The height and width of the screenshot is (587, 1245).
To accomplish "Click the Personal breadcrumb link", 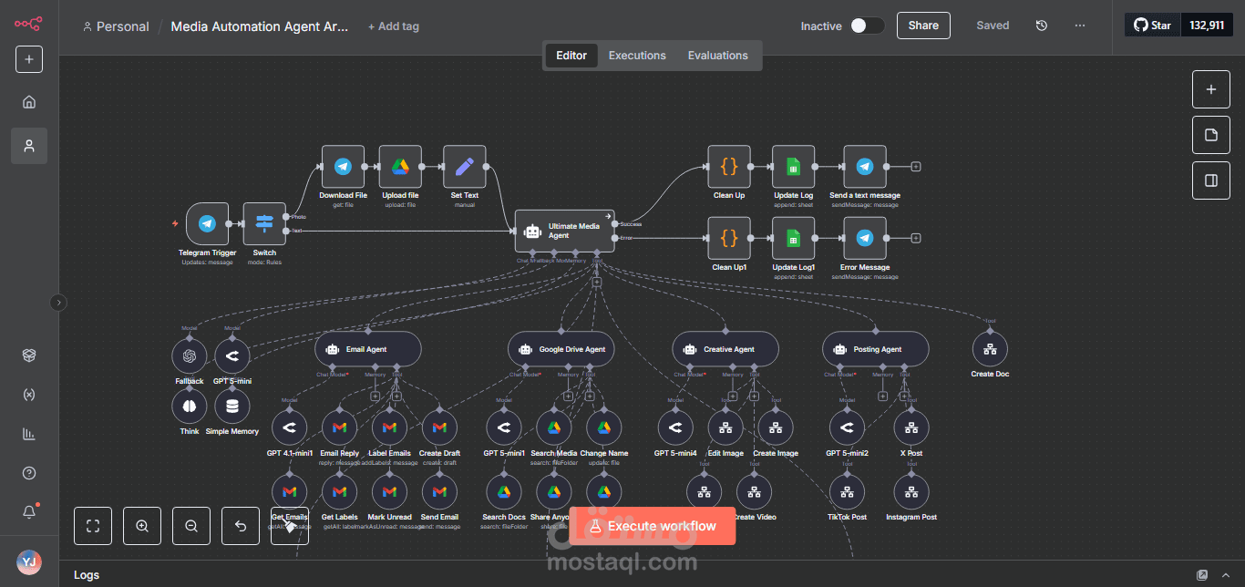I will click(116, 26).
